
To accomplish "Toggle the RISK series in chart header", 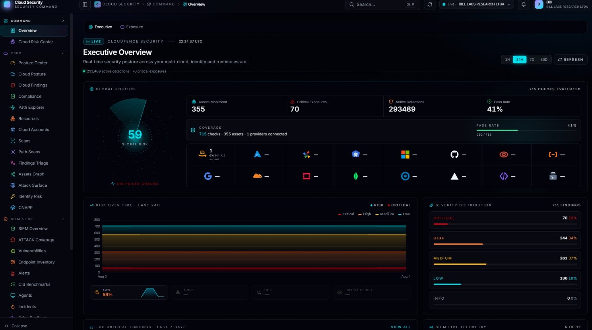I will 377,205.
